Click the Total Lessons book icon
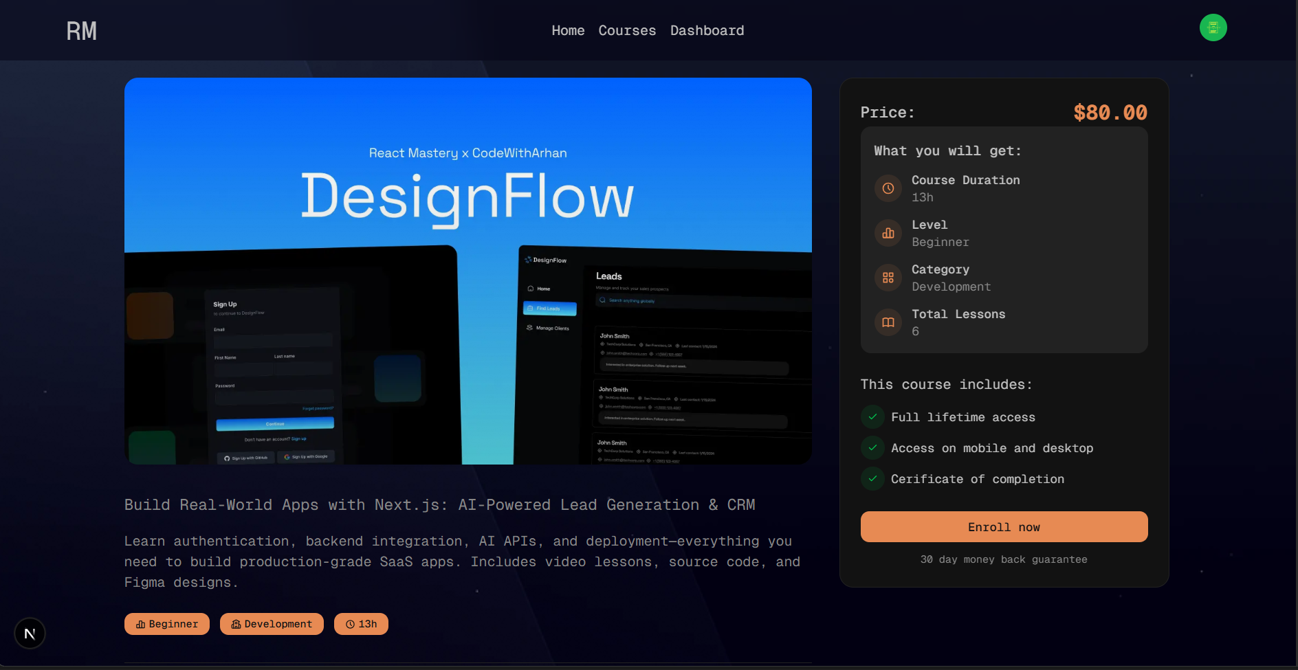 pos(888,322)
